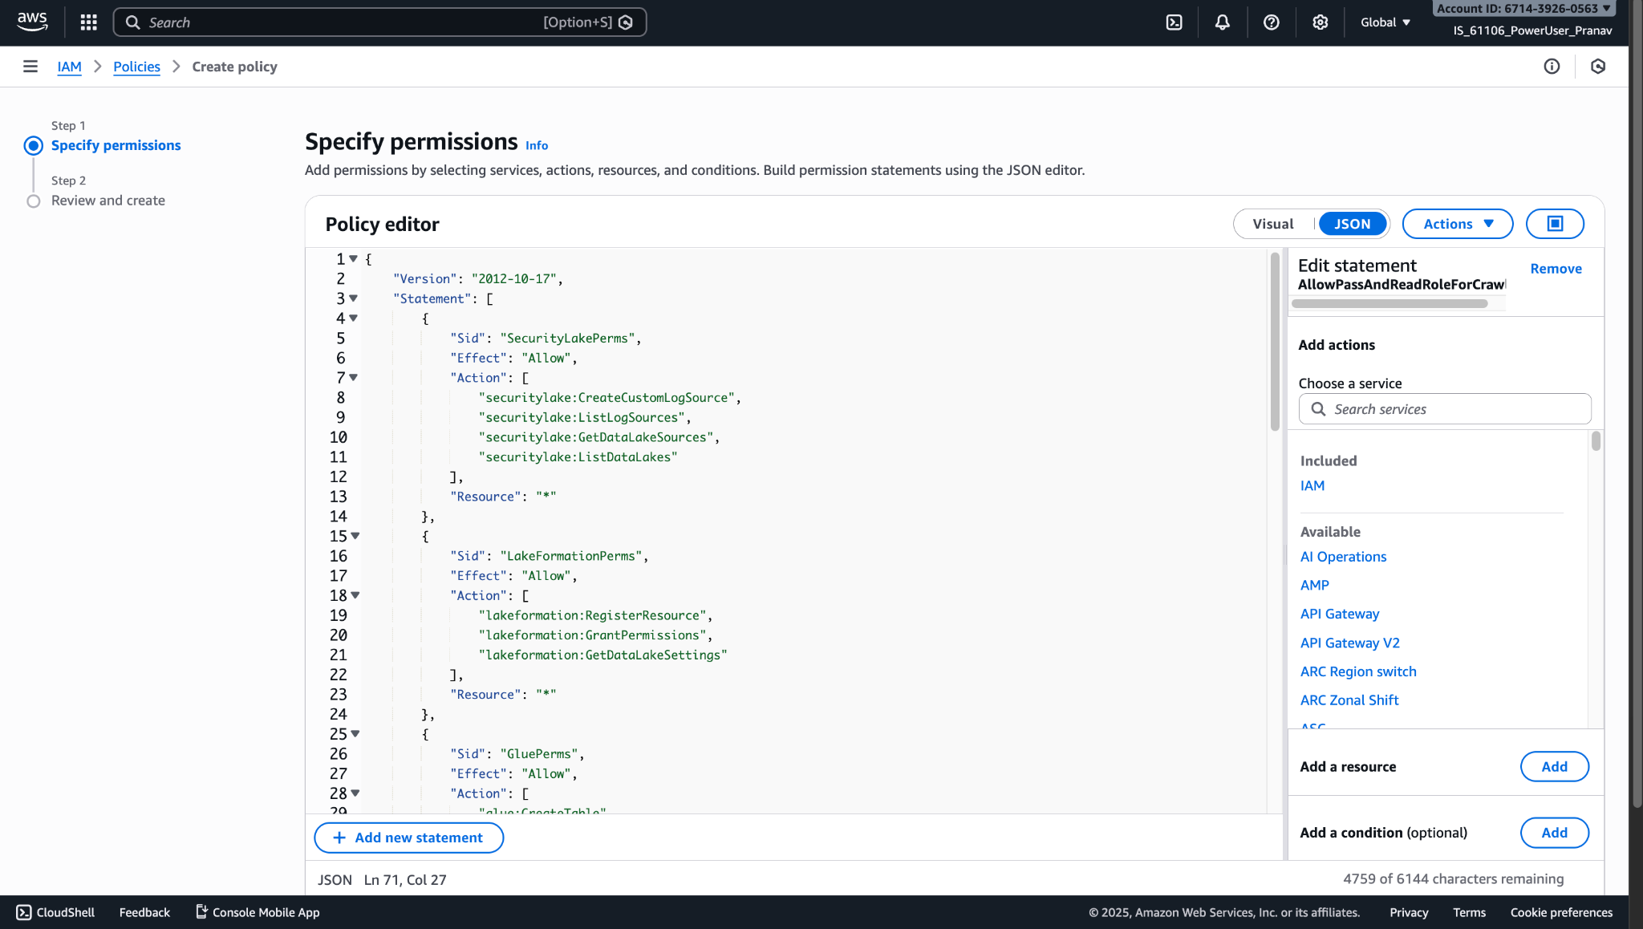Click Remove statement link

(x=1556, y=269)
